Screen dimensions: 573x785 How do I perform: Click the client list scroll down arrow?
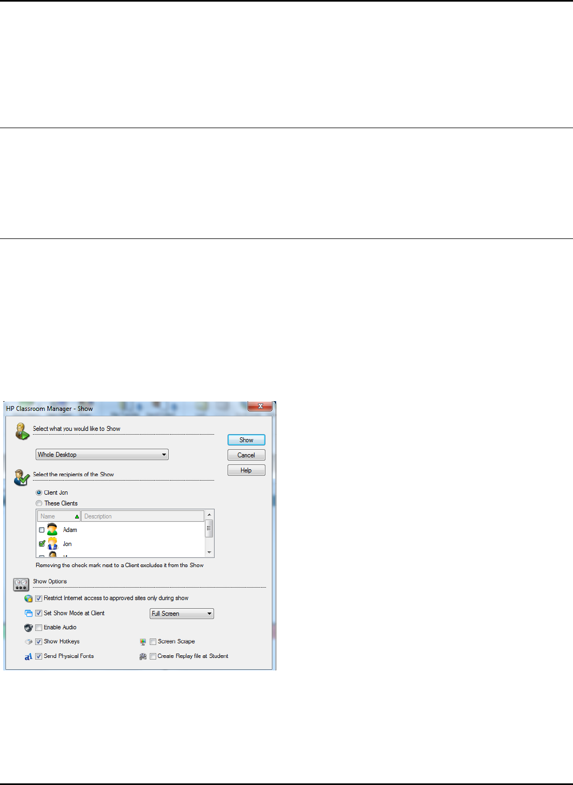pos(209,553)
